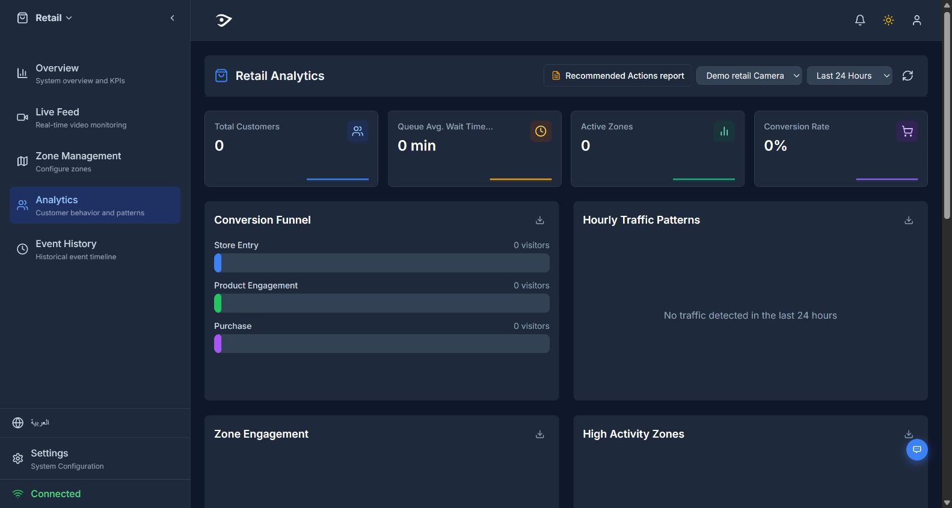Viewport: 952px width, 508px height.
Task: Click the Zone Engagement heading
Action: click(261, 434)
